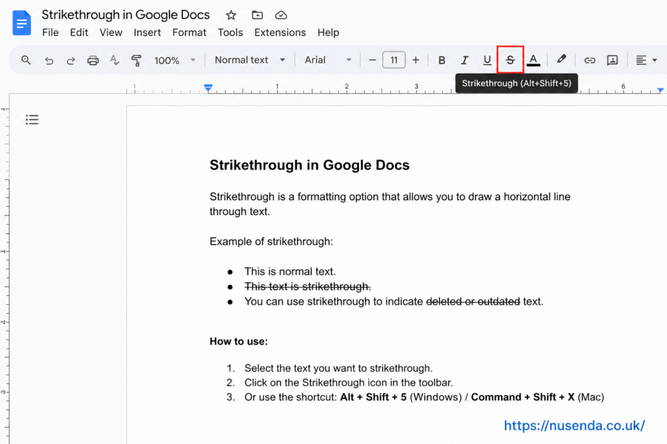Run spelling and grammar check
Viewport: 667px width, 444px height.
(115, 60)
